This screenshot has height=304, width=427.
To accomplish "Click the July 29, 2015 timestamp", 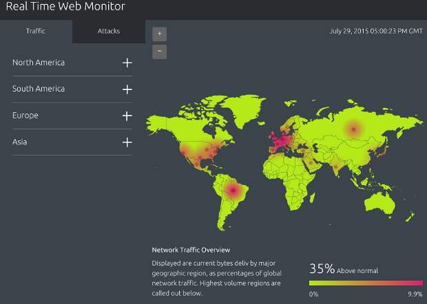I will pyautogui.click(x=375, y=31).
